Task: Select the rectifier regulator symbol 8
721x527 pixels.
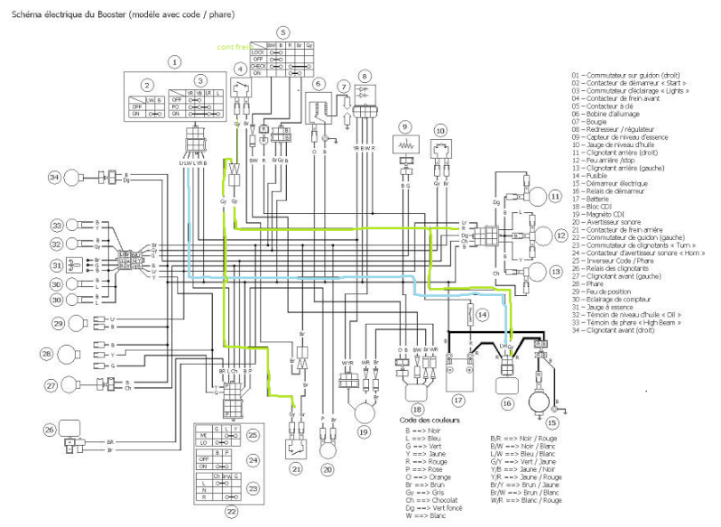Action: point(365,95)
